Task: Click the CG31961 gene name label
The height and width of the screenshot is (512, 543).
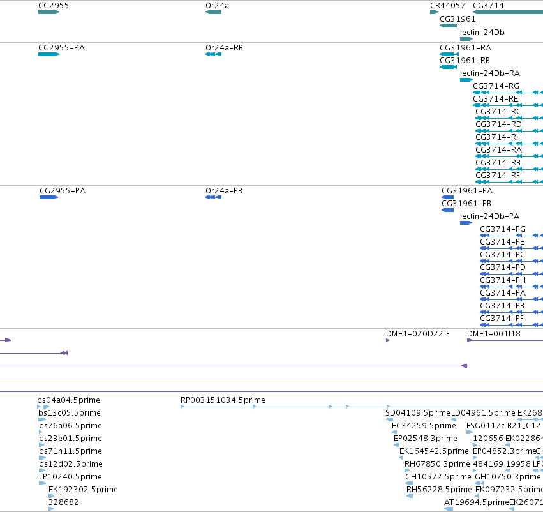Action: click(x=457, y=19)
